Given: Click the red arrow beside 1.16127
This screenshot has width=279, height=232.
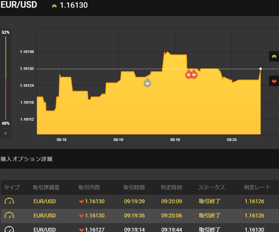Looking at the screenshot, I should 81,230.
